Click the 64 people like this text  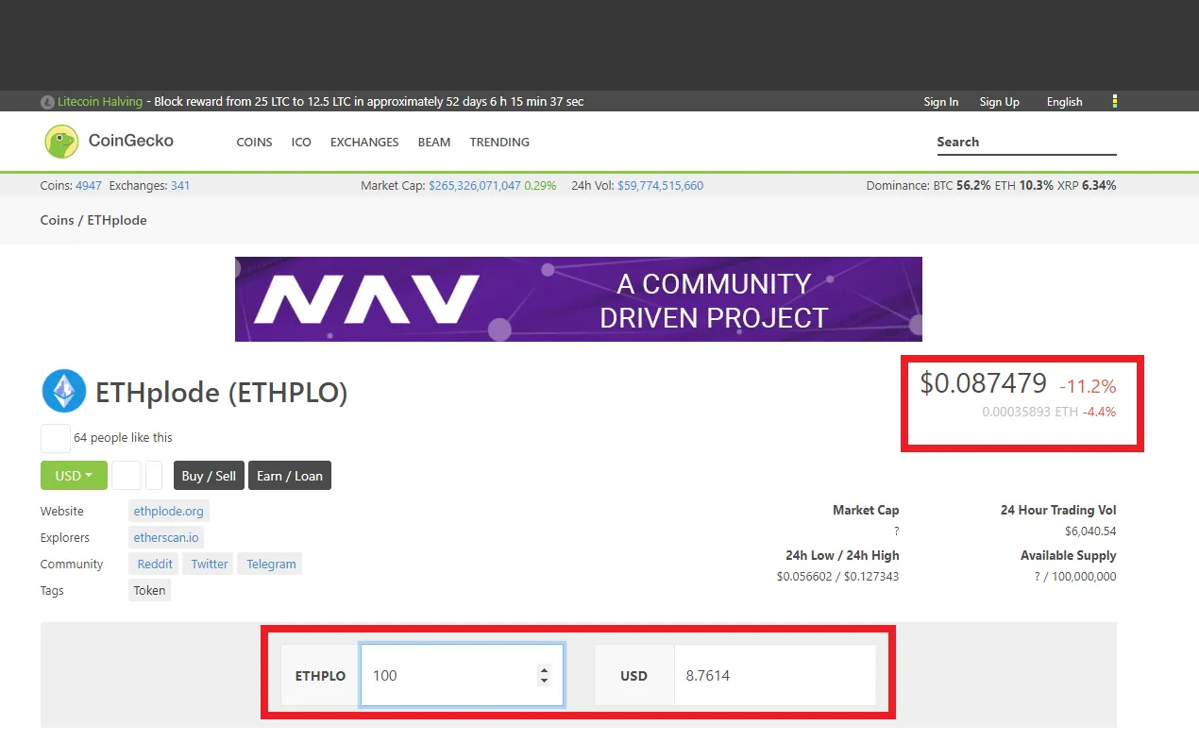pyautogui.click(x=123, y=438)
